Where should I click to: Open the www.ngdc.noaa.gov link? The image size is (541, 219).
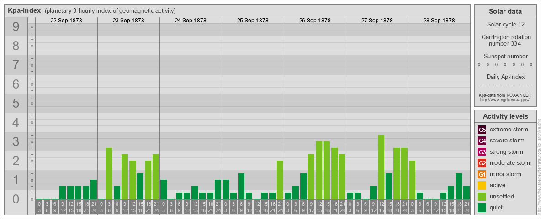505,100
